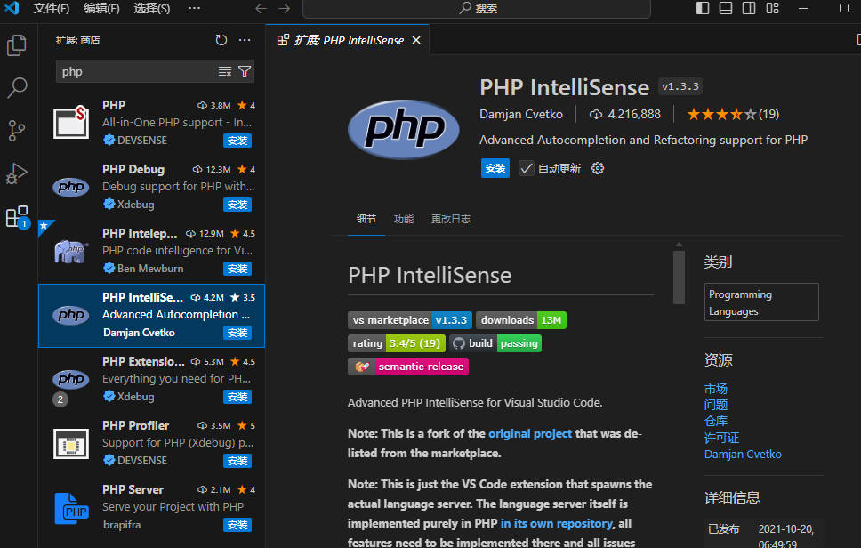Close the PHP IntelliSense extension tab
861x548 pixels.
coord(416,40)
